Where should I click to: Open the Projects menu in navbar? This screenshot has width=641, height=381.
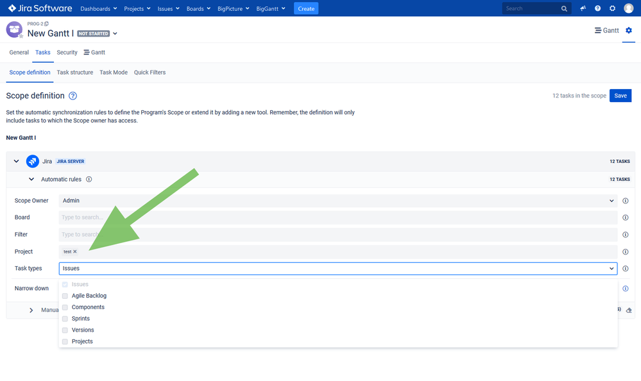[137, 8]
